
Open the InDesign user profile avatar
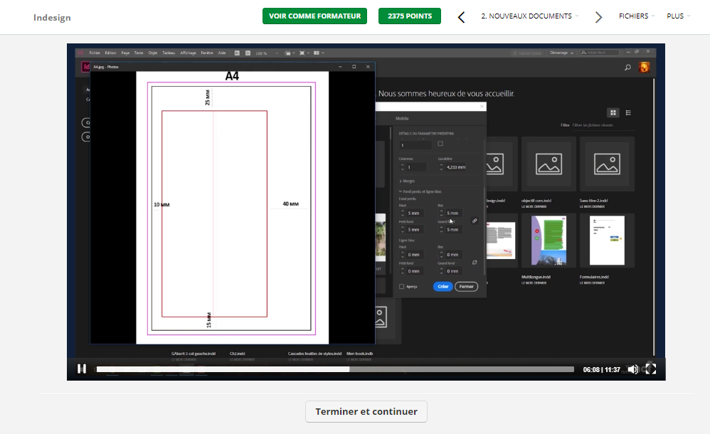coord(644,68)
